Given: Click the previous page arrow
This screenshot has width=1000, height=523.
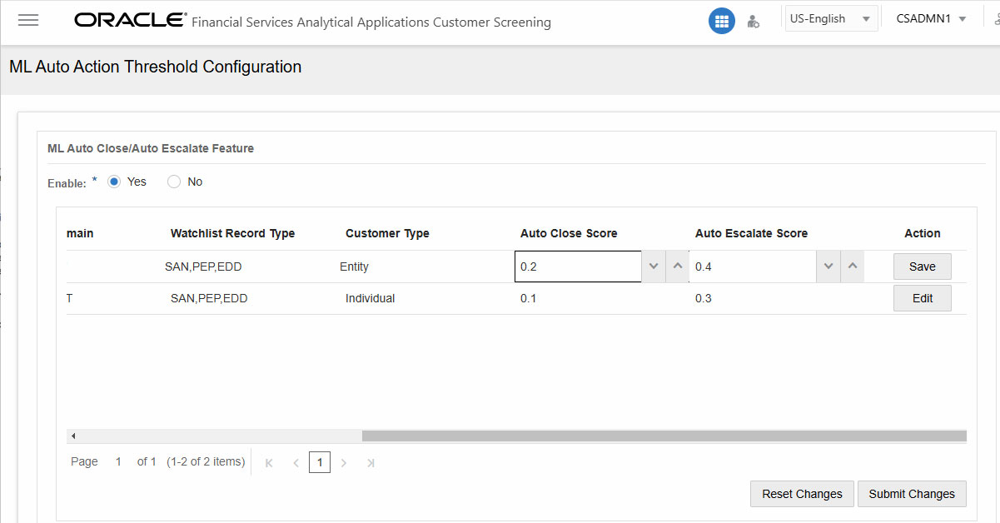Looking at the screenshot, I should pos(296,462).
